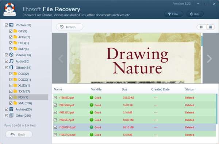Click the Archive box icon
The height and width of the screenshot is (144, 219).
coord(11,109)
